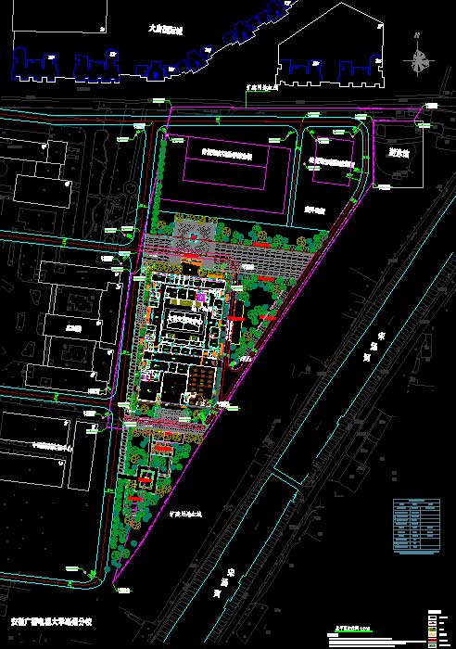Select the white outlined legend symbol at top
This screenshot has height=649, width=456.
point(432,617)
